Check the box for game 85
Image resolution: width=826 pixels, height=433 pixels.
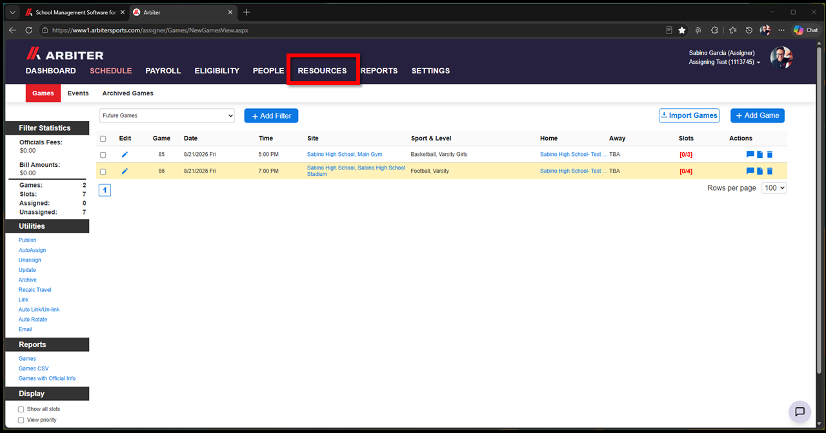point(103,155)
